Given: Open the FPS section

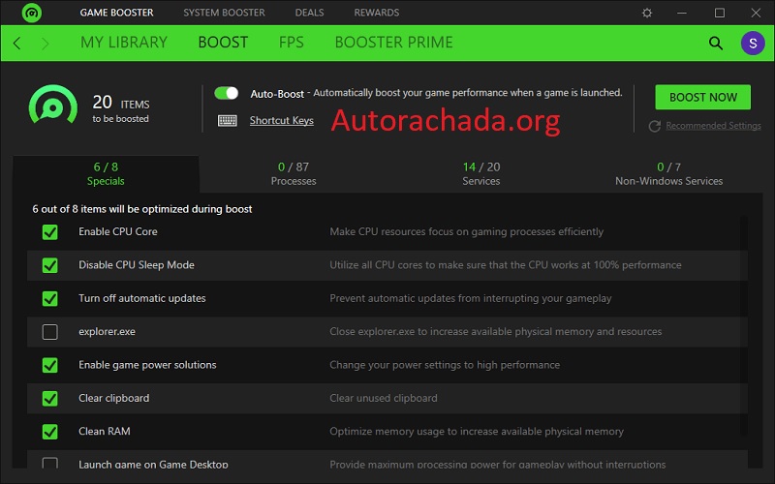Looking at the screenshot, I should (291, 43).
